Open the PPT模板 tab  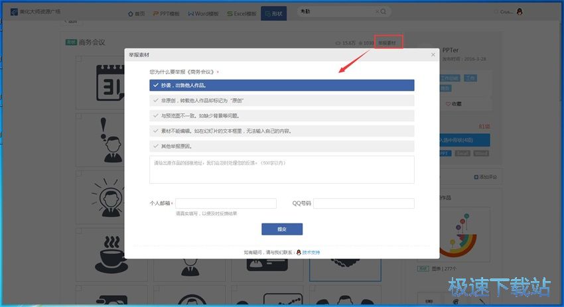coord(166,14)
